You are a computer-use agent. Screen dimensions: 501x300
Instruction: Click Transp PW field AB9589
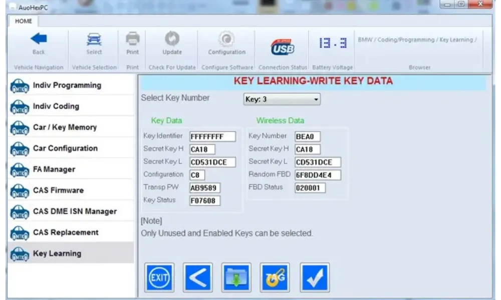(x=204, y=188)
